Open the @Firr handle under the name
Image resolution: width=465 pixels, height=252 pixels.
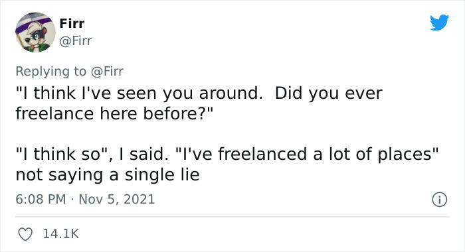(76, 40)
